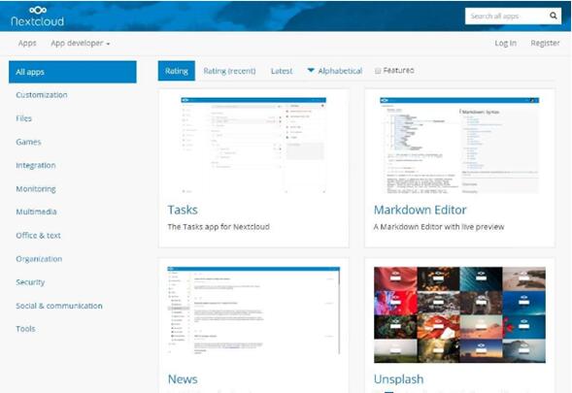Click 'A Markdown Editor with live preview' text
This screenshot has height=393, width=572.
click(x=439, y=227)
